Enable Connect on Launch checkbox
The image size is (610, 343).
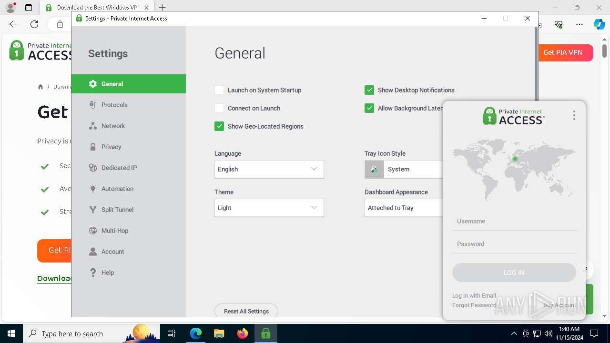(x=219, y=108)
